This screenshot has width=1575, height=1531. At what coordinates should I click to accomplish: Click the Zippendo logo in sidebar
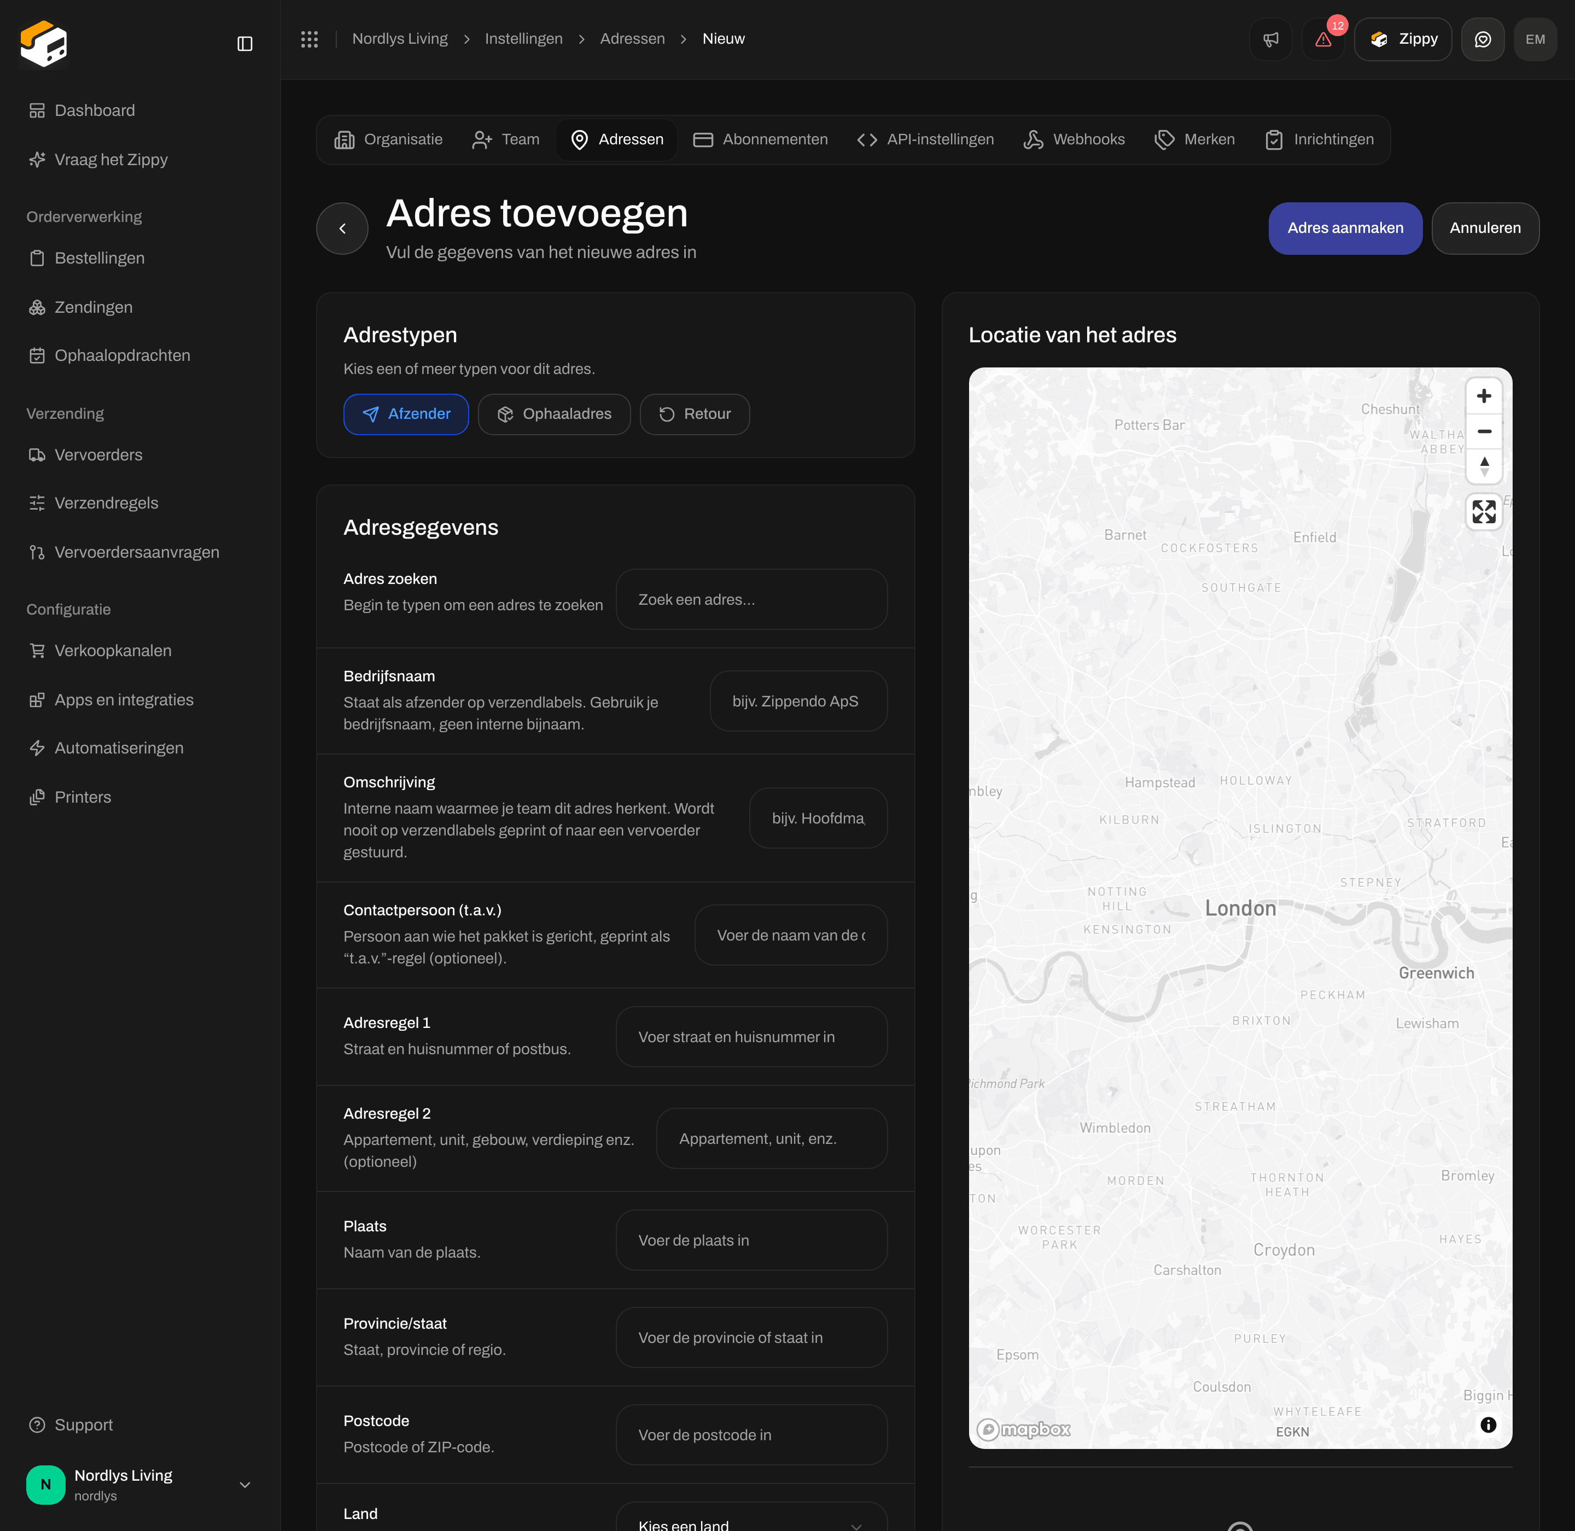click(44, 43)
